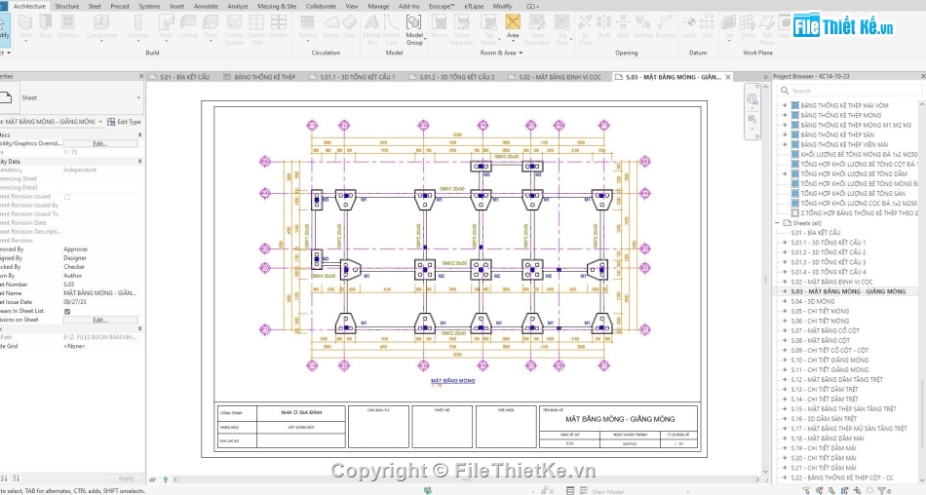Select the Level datum tool
Viewport: 926px width, 495px height.
pyautogui.click(x=688, y=26)
